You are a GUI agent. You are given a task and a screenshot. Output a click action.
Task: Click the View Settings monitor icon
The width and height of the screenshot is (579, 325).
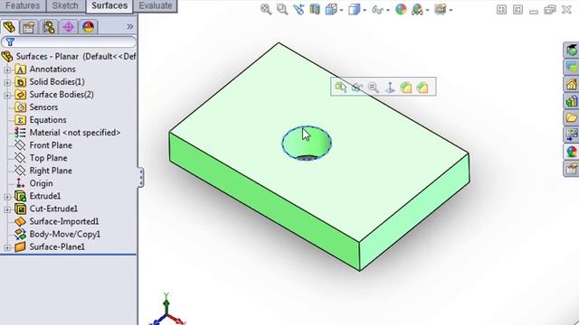(x=441, y=10)
